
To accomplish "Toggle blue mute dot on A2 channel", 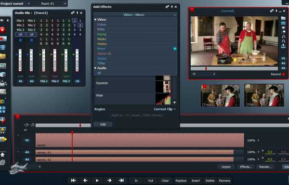I will [x=31, y=40].
